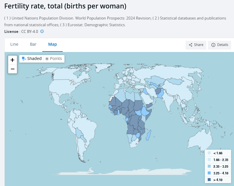Select the Map tab
The width and height of the screenshot is (234, 186).
click(x=53, y=44)
